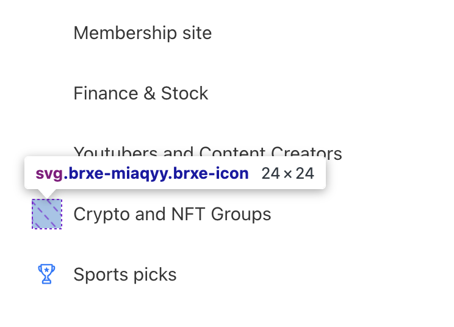Select the Finance & Stock entry

[141, 93]
